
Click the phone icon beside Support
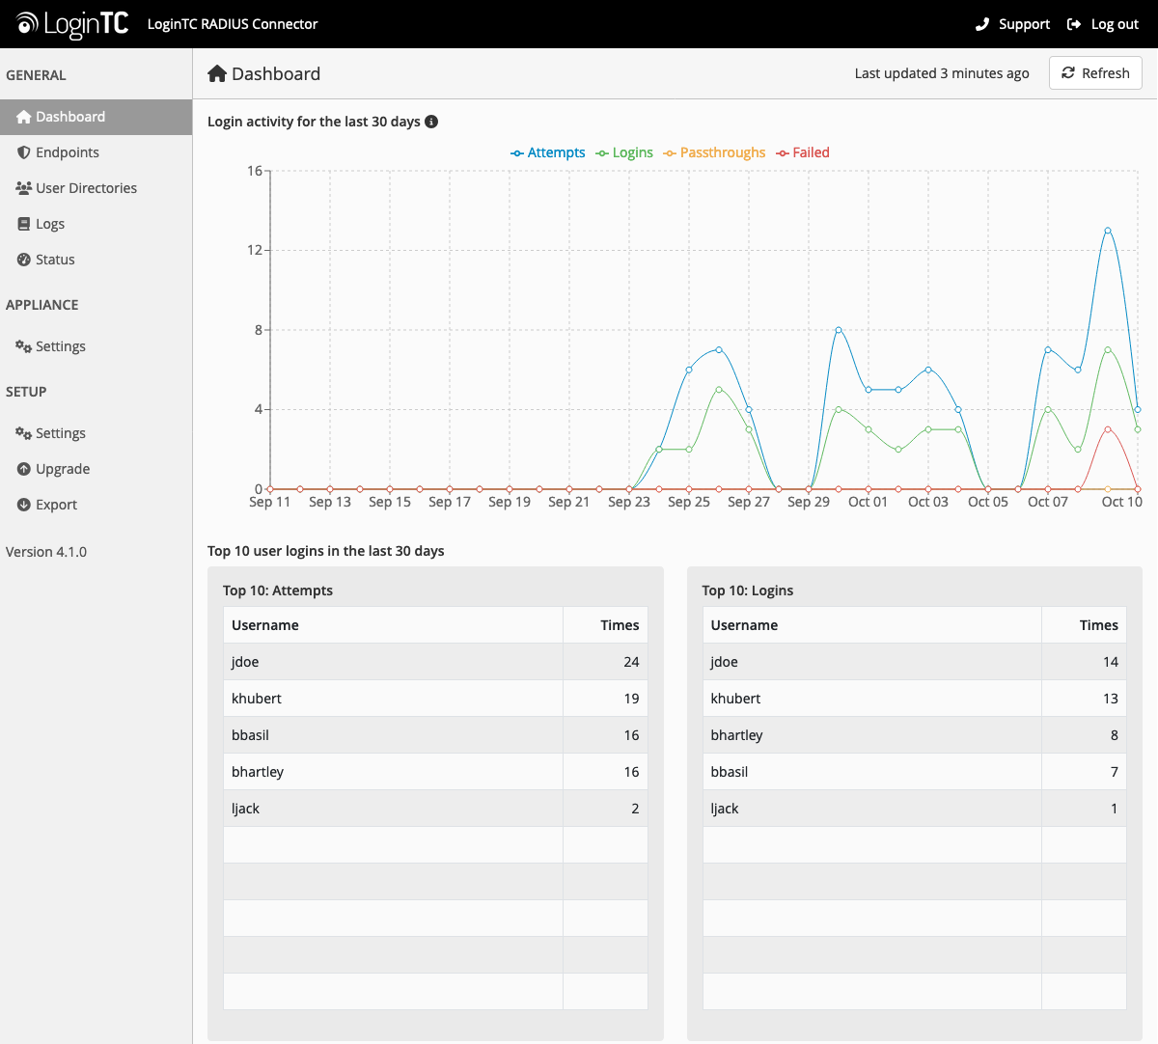point(983,23)
